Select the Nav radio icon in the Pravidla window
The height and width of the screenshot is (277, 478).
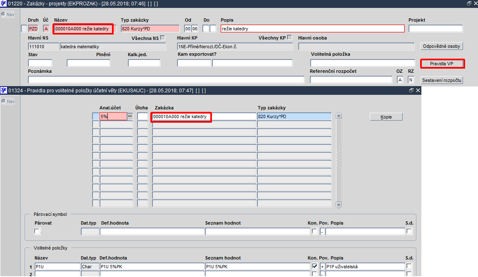point(3,101)
